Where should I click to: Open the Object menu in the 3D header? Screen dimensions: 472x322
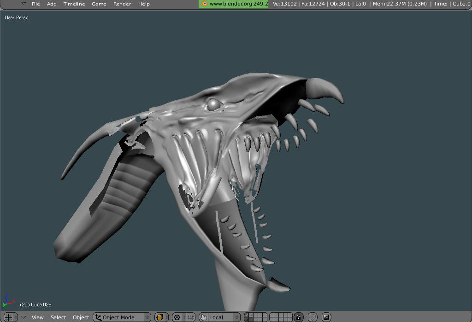[x=81, y=317]
